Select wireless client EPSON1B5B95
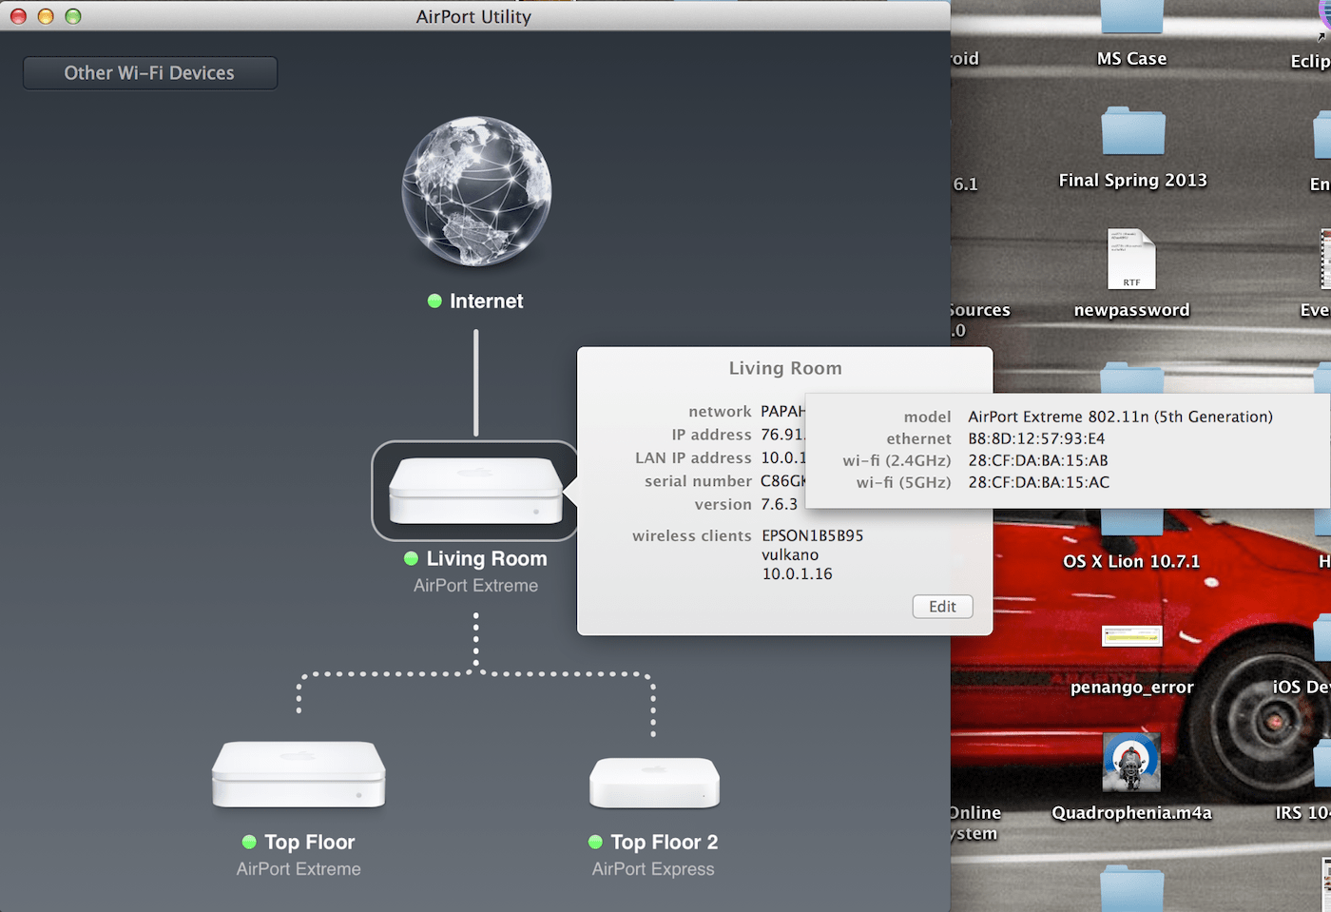1331x912 pixels. (x=811, y=535)
